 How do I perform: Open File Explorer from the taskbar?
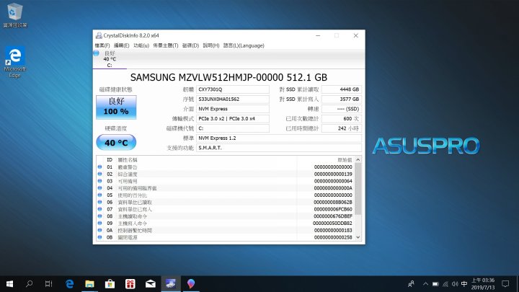tap(89, 284)
